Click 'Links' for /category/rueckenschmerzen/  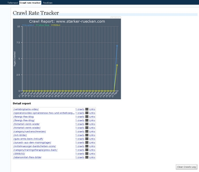(x=92, y=131)
